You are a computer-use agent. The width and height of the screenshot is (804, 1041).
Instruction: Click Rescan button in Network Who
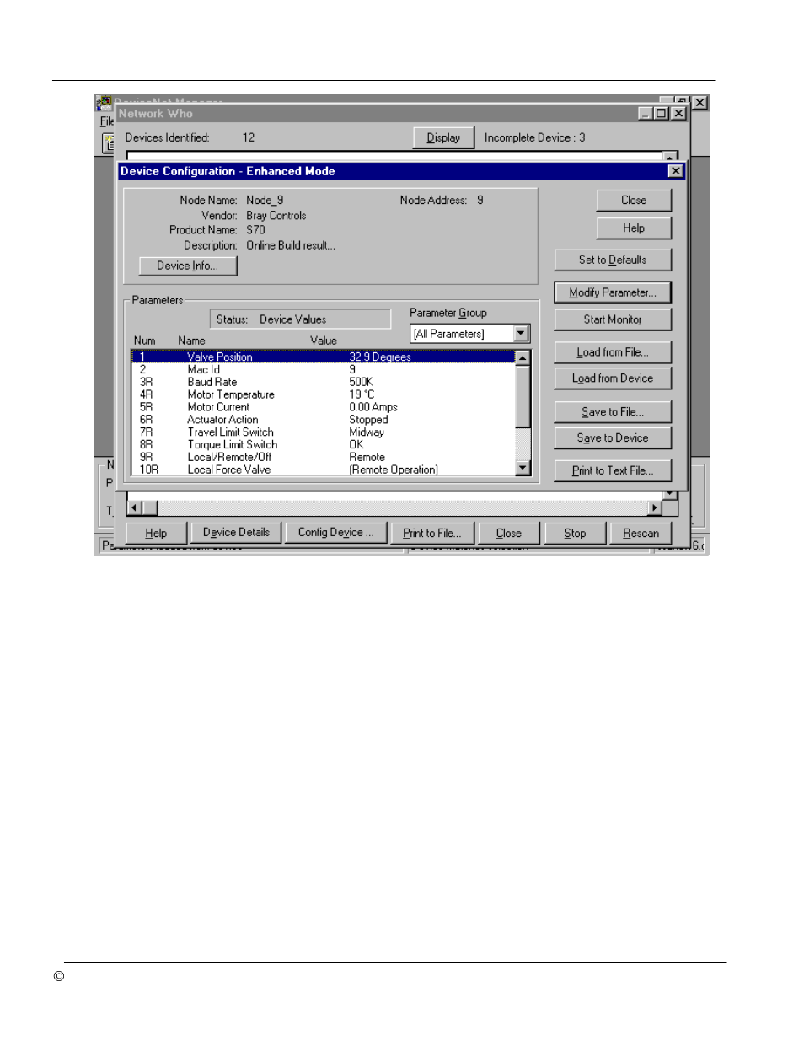pyautogui.click(x=641, y=533)
